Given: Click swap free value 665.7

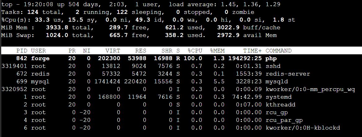Looking at the screenshot, I should pos(118,35).
